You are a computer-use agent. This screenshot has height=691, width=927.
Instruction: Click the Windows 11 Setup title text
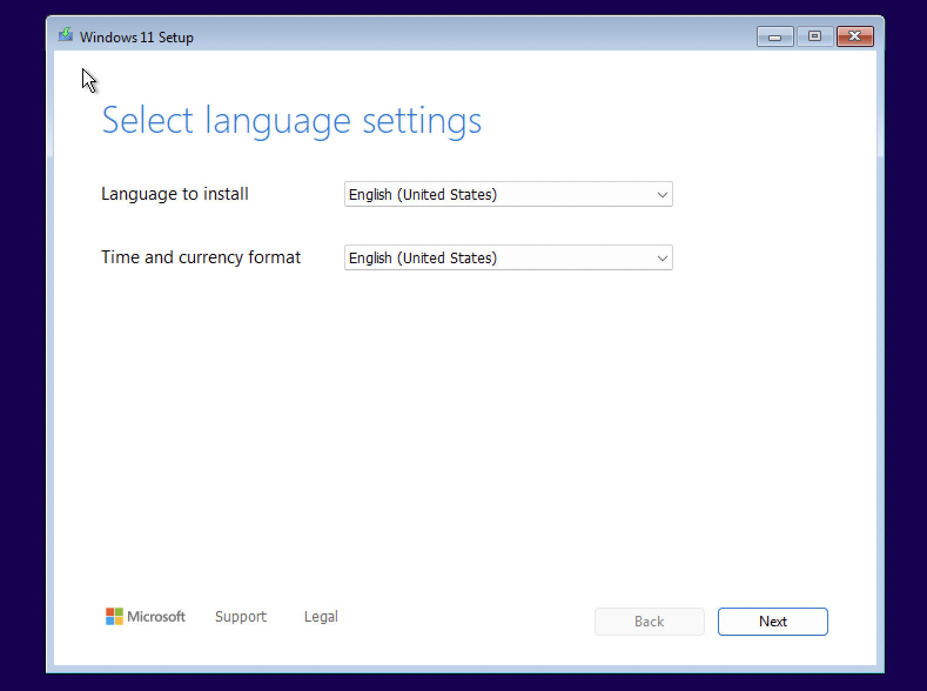[x=136, y=37]
